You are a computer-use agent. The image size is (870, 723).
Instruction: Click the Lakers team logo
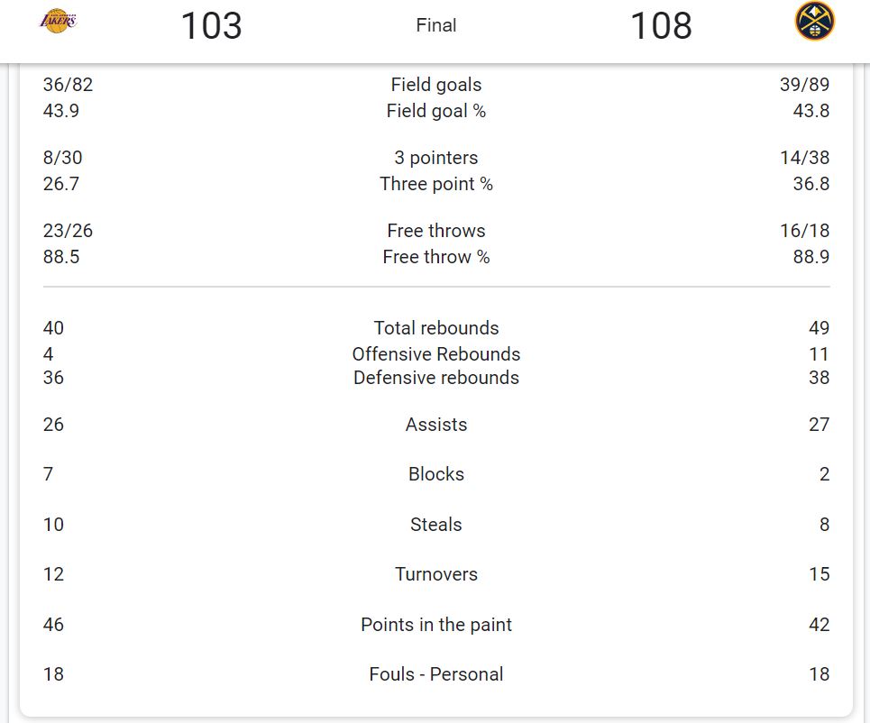59,21
